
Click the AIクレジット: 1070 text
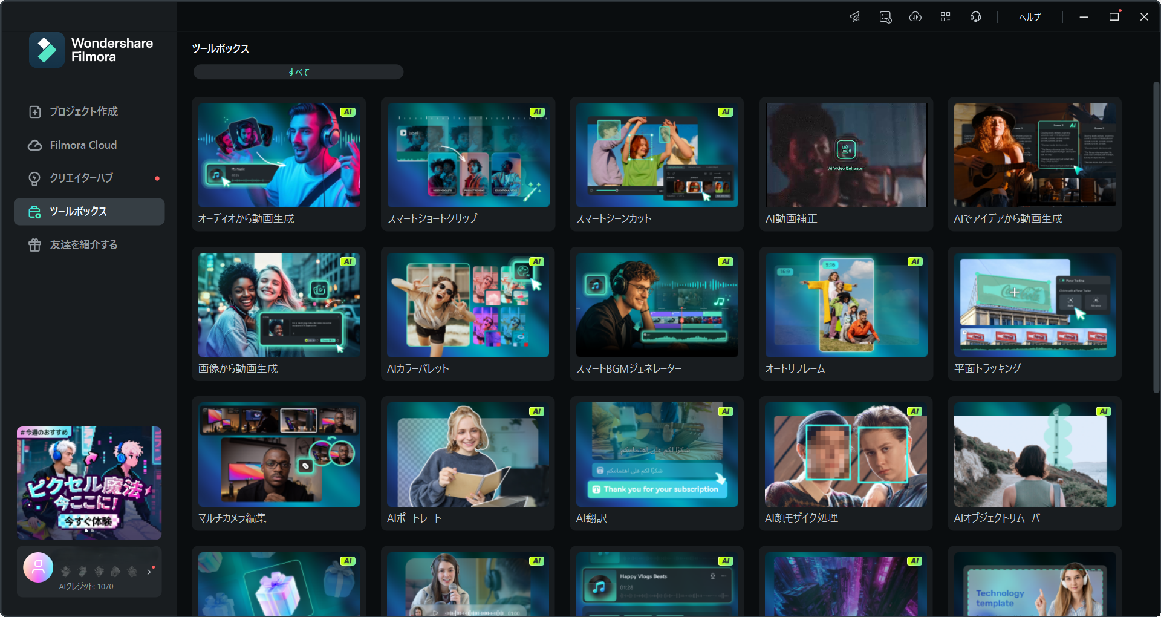click(x=86, y=586)
